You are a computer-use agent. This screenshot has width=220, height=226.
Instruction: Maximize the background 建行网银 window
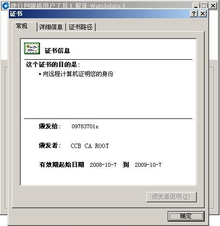[204, 6]
